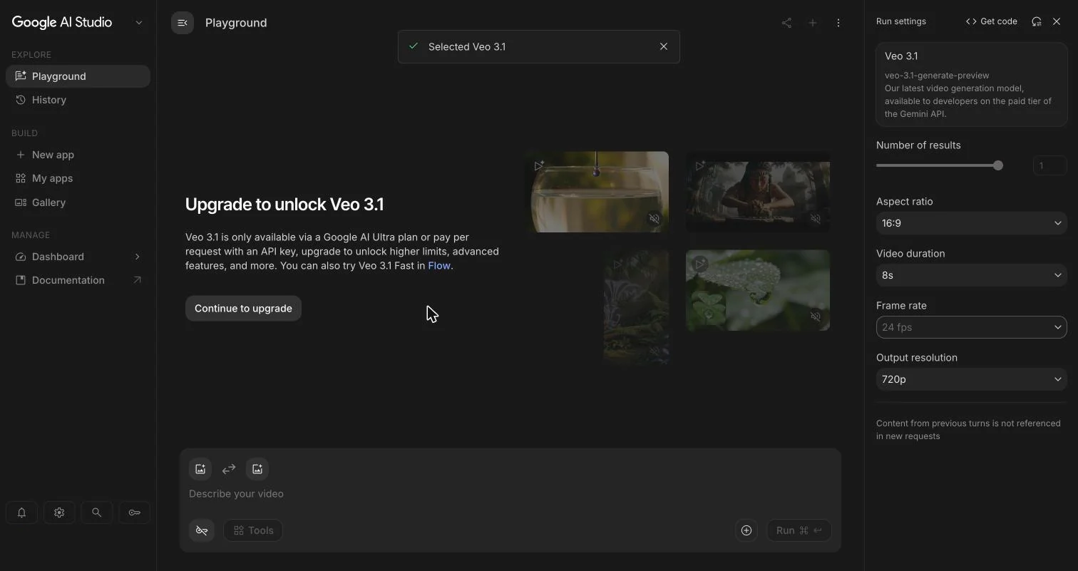Dismiss the Selected Veo 3.1 notification
Viewport: 1078px width, 571px height.
(664, 46)
